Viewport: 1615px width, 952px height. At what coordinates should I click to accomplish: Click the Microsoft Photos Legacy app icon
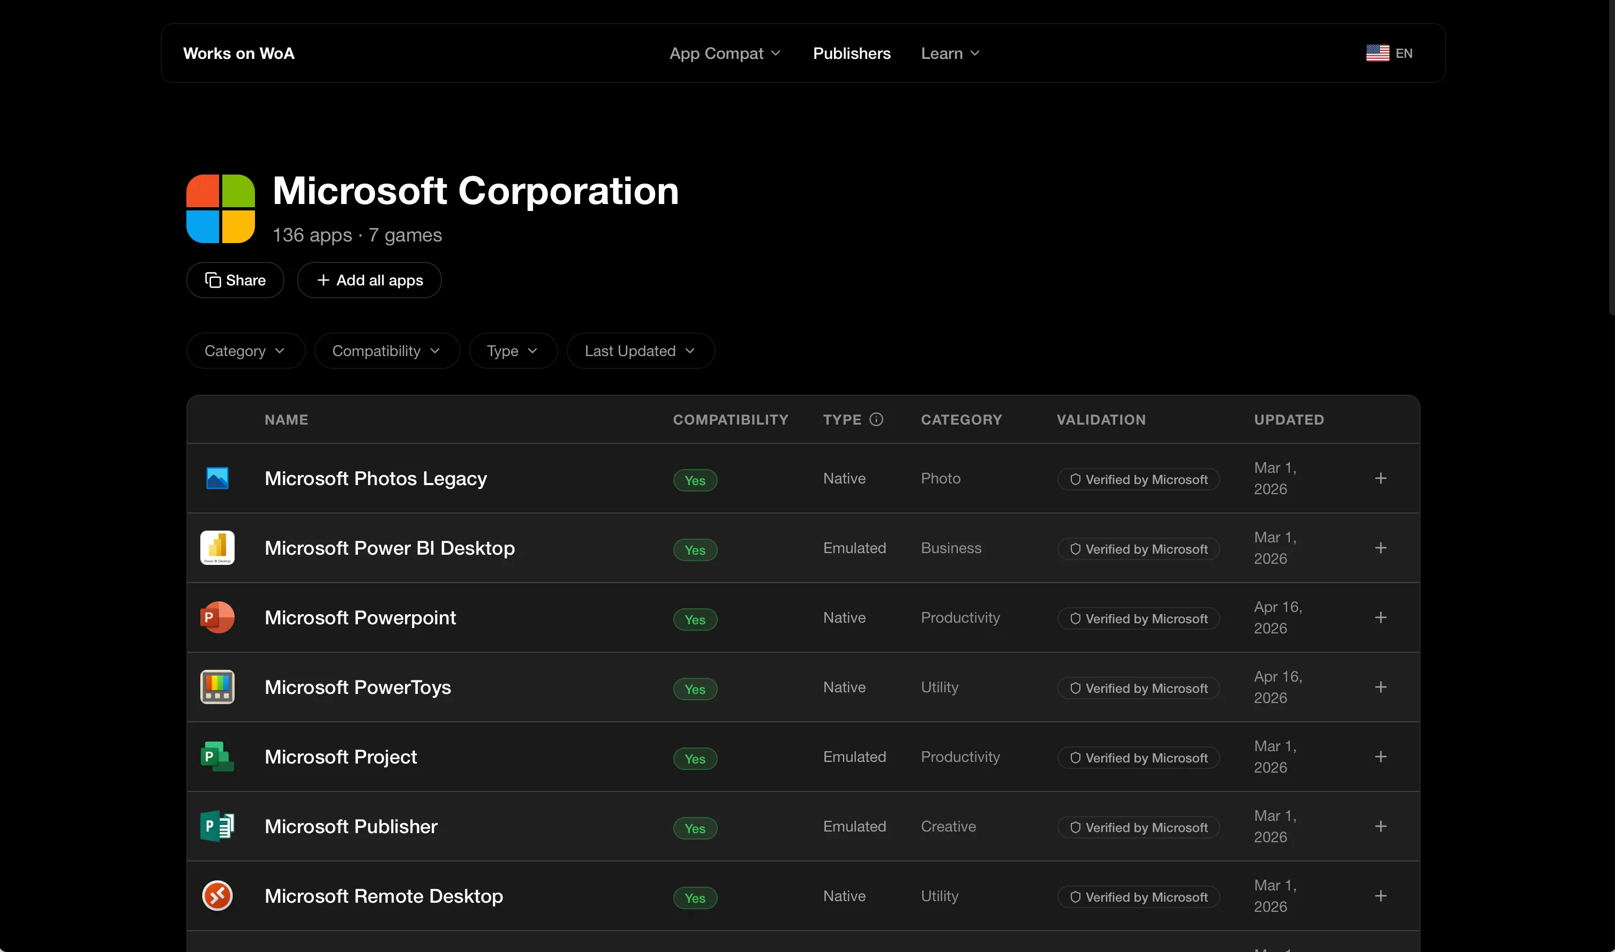[217, 479]
